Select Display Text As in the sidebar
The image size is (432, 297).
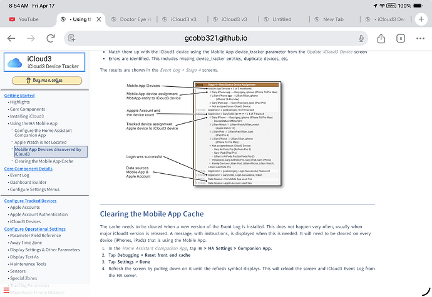pos(24,257)
